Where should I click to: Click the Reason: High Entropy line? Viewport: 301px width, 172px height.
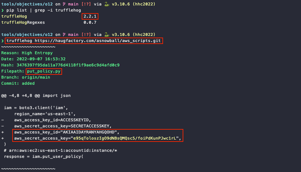pos(27,53)
